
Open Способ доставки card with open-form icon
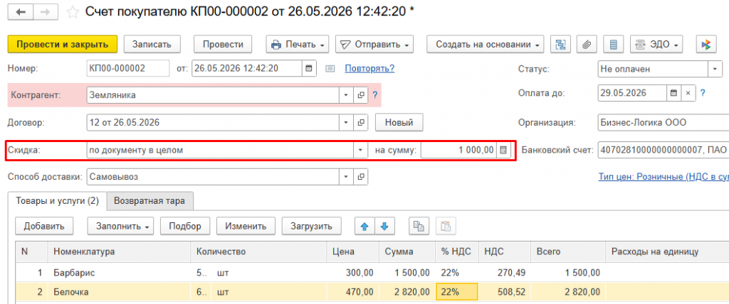[360, 177]
